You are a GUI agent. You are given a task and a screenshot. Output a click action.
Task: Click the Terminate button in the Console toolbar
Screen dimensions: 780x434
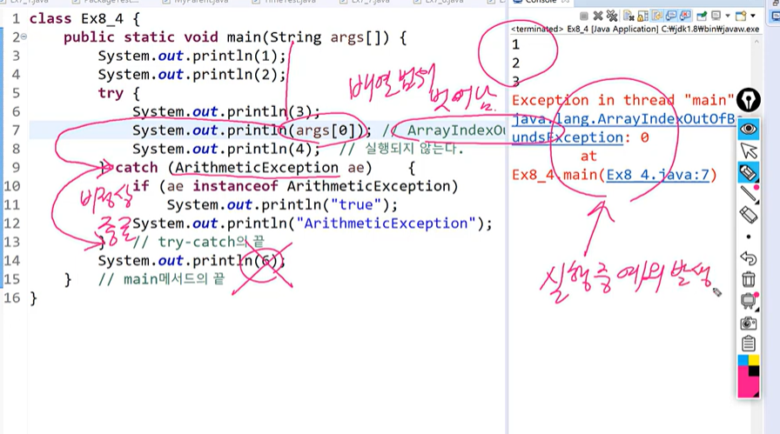pyautogui.click(x=584, y=16)
